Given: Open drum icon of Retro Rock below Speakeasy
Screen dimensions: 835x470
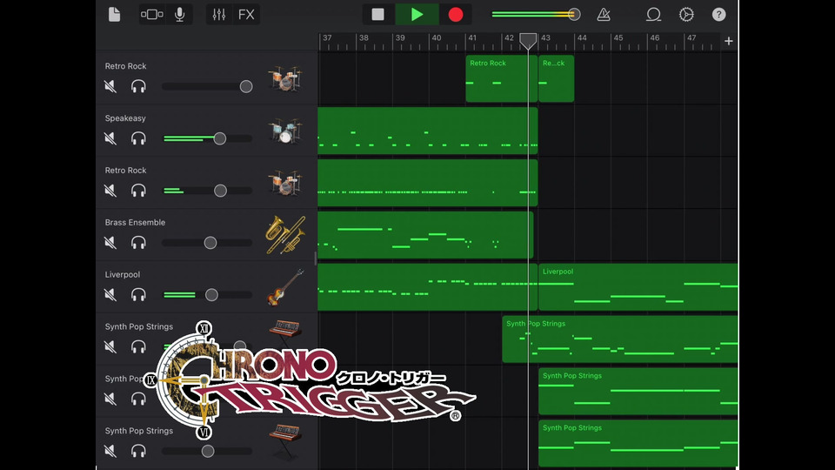Looking at the screenshot, I should [285, 183].
